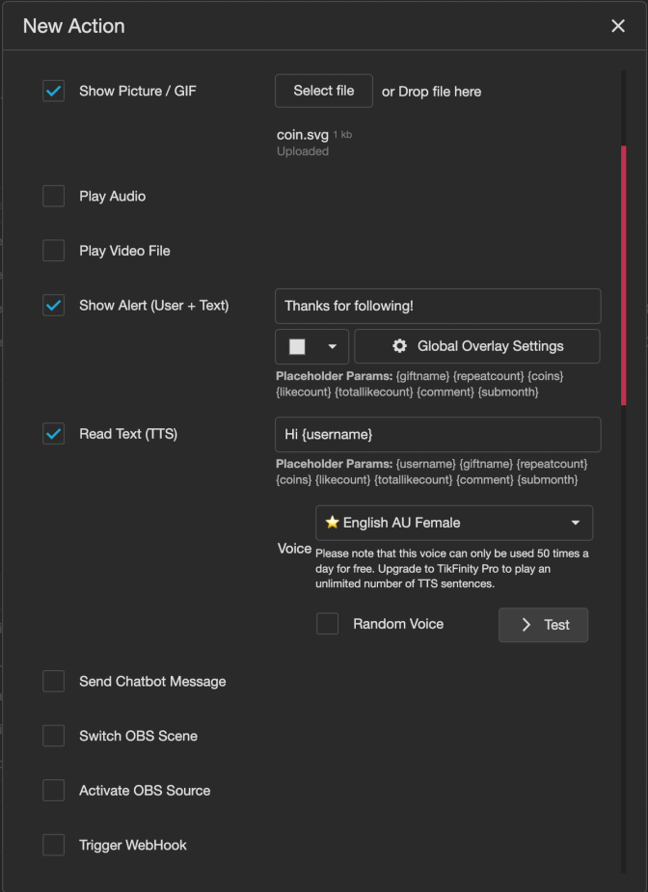Enable Activate OBS Source checkbox
648x892 pixels.
pyautogui.click(x=53, y=791)
